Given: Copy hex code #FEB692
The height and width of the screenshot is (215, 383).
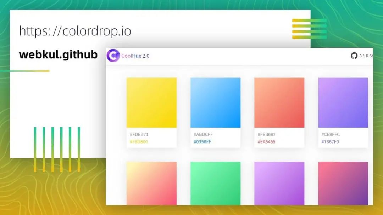Looking at the screenshot, I should 266,134.
